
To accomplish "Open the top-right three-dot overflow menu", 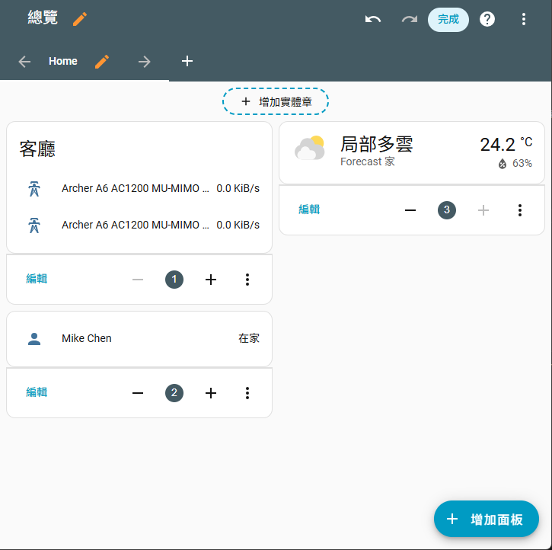I will [524, 19].
